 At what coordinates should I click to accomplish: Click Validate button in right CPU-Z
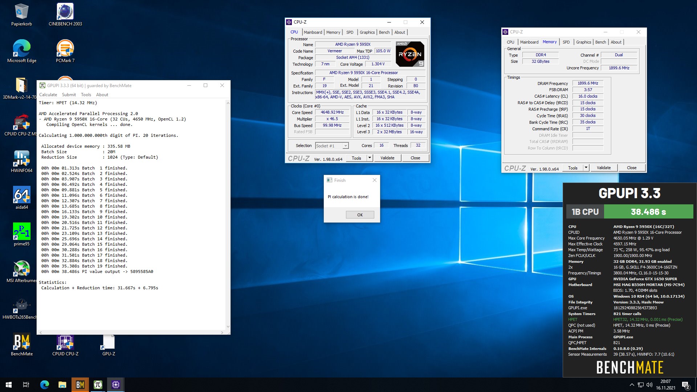click(604, 168)
